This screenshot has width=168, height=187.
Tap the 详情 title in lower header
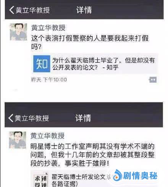point(83,118)
